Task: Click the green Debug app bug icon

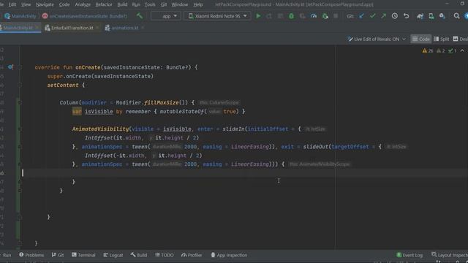Action: (291, 16)
